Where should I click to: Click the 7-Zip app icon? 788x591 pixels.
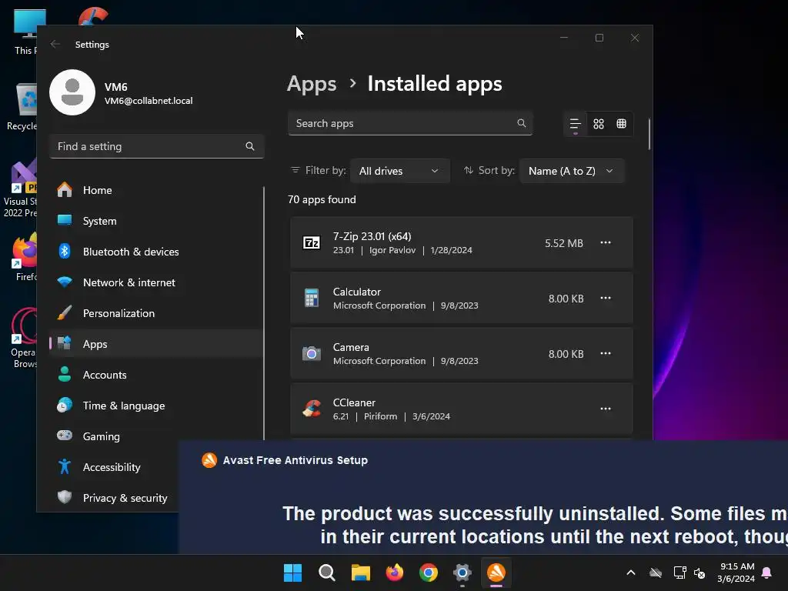[x=312, y=242]
